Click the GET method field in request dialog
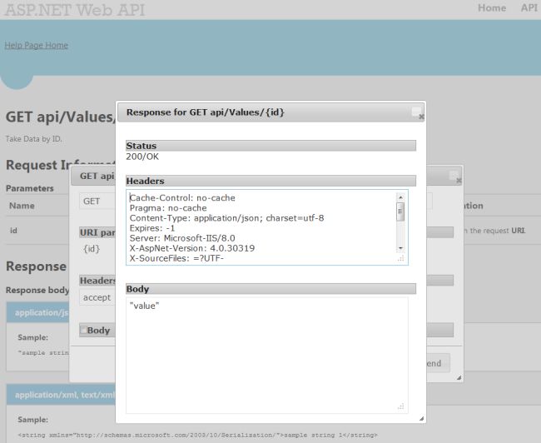The height and width of the screenshot is (443, 541). pos(97,201)
